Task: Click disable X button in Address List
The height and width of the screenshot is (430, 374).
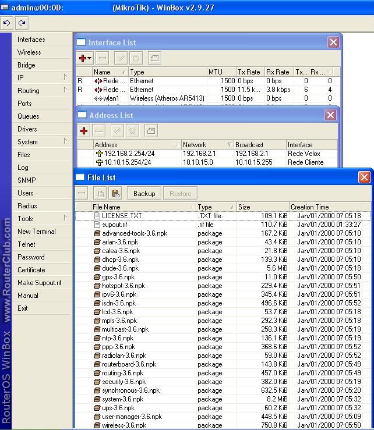Action: (x=132, y=131)
